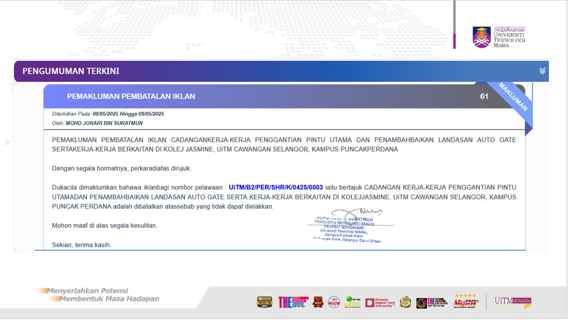Click the THE 2021 Top 101-200 badge
568x320 pixels.
click(432, 303)
